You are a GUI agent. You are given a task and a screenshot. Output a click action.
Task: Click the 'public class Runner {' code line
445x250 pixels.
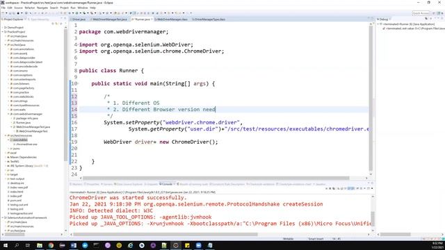[111, 71]
